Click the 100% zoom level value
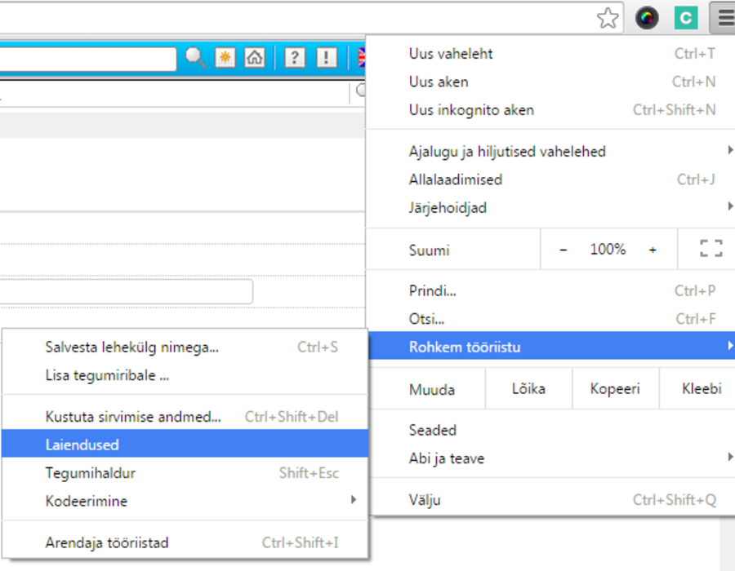Viewport: 735px width, 571px height. click(x=608, y=250)
